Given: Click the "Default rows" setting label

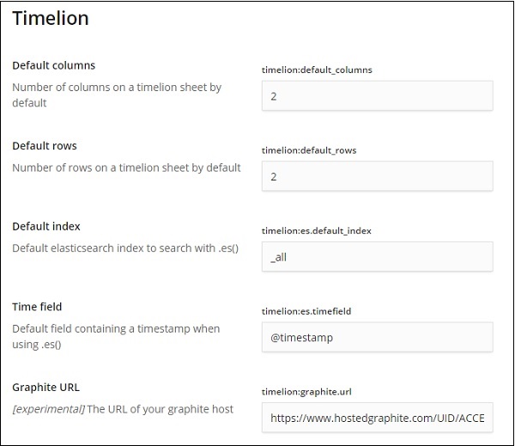Looking at the screenshot, I should pyautogui.click(x=45, y=146).
